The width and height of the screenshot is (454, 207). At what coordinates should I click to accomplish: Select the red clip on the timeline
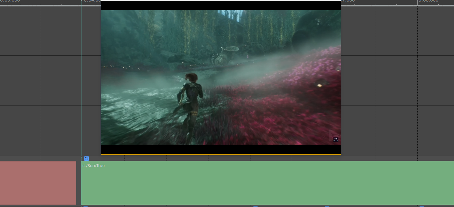click(x=38, y=183)
